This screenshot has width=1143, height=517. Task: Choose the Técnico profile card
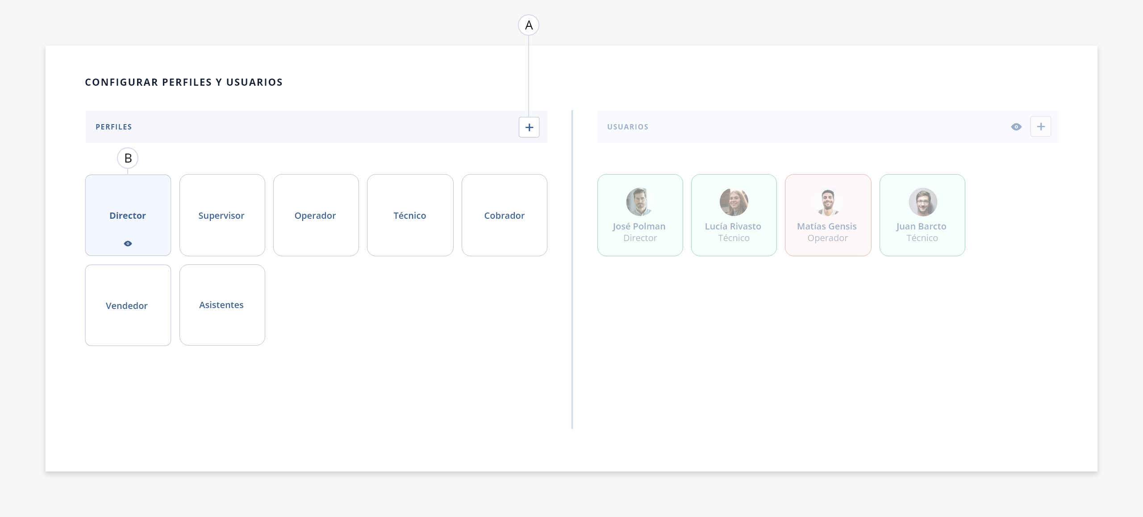(x=410, y=215)
